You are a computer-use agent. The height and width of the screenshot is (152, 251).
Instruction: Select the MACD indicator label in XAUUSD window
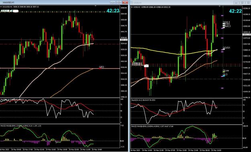[x=21, y=126]
